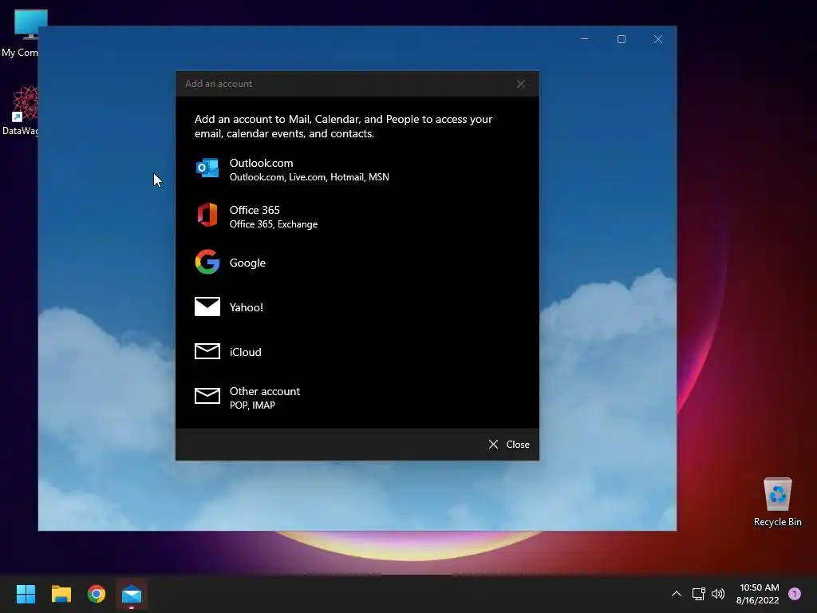Add a Yahoo! account via its label

pos(246,307)
